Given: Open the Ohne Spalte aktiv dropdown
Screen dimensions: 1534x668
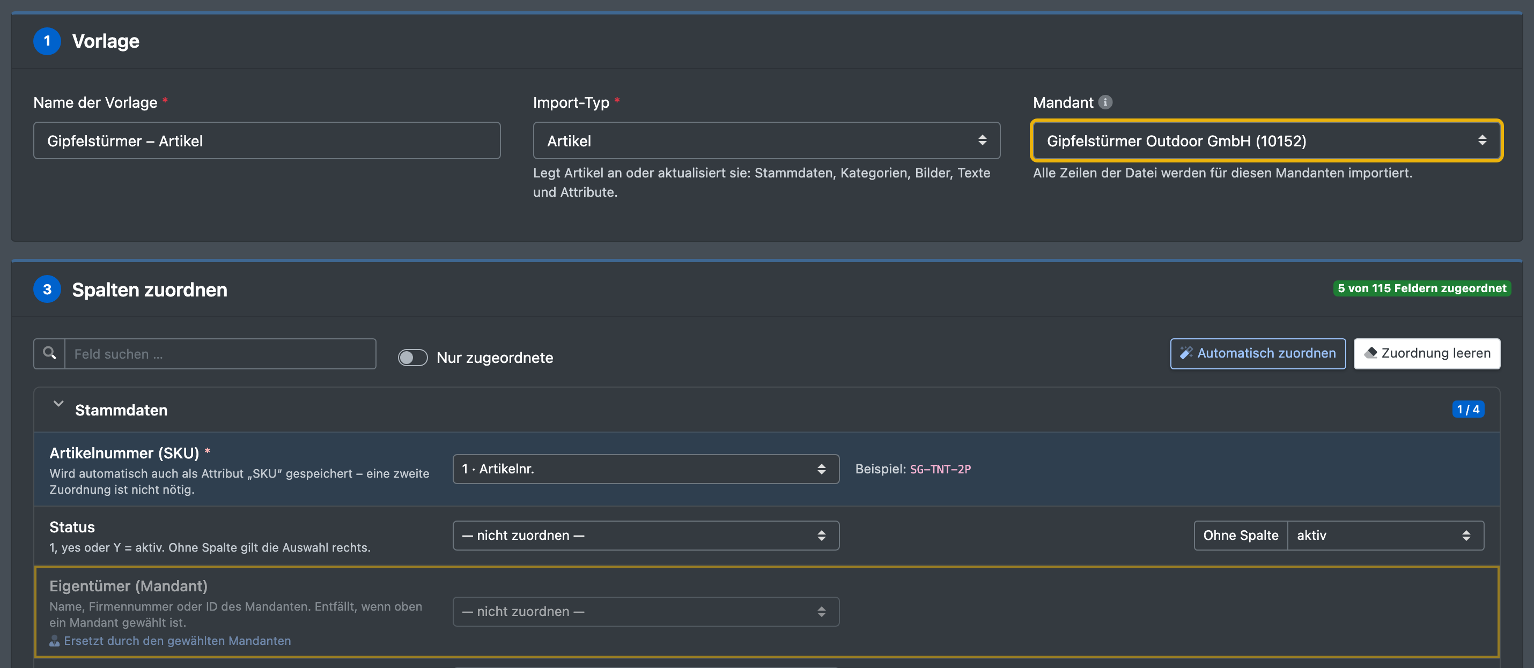Looking at the screenshot, I should point(1385,535).
